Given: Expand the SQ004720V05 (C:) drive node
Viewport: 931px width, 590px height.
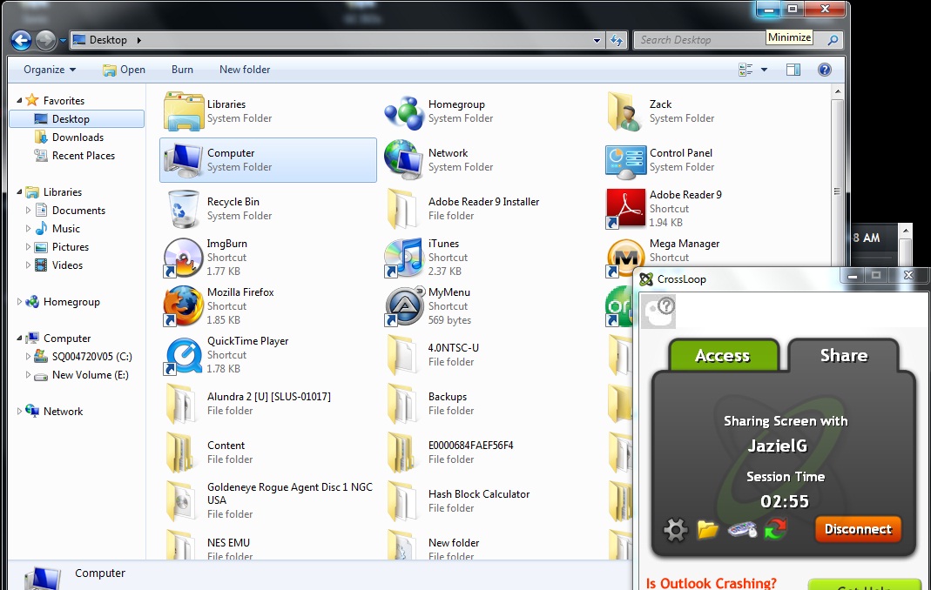Looking at the screenshot, I should [x=28, y=357].
